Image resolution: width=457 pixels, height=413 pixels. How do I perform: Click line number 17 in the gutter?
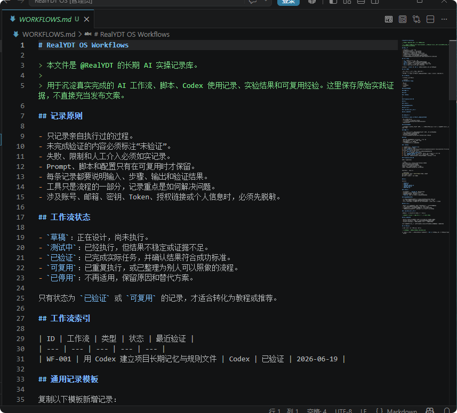coord(20,217)
